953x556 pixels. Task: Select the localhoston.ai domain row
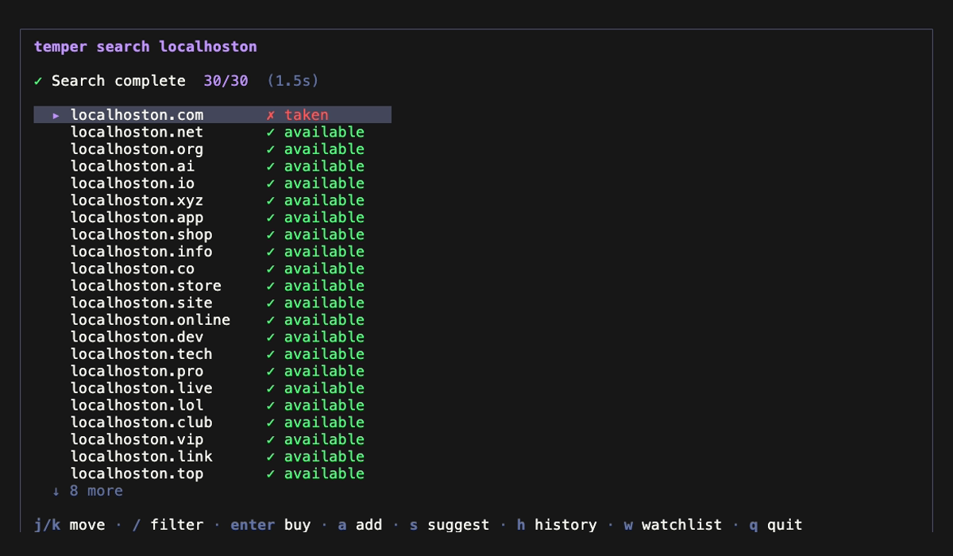pos(212,166)
